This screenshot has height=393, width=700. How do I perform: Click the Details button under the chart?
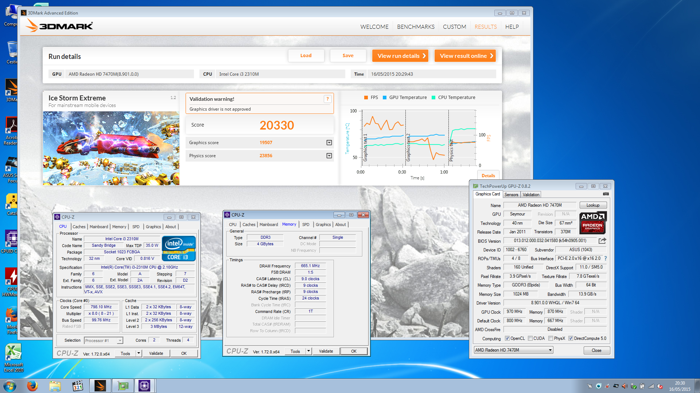pos(488,176)
